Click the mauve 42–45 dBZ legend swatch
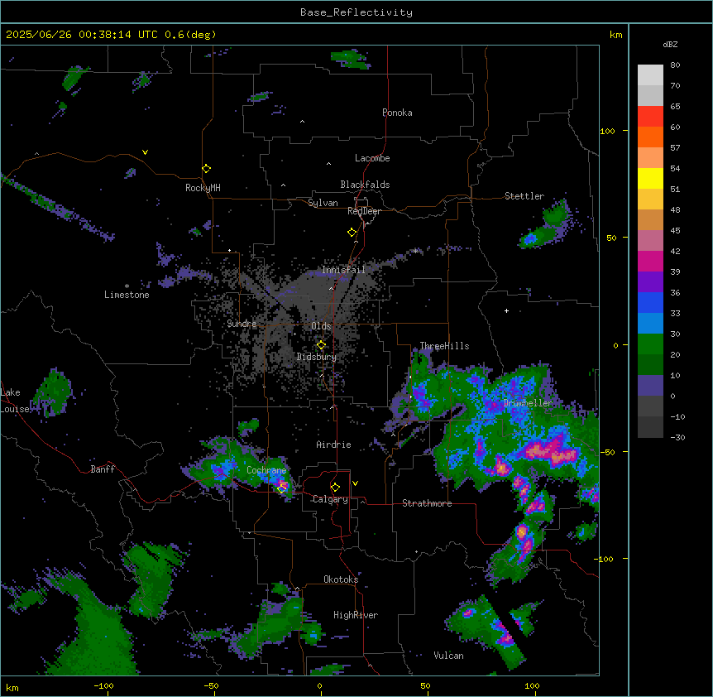Image resolution: width=713 pixels, height=697 pixels. pyautogui.click(x=650, y=241)
